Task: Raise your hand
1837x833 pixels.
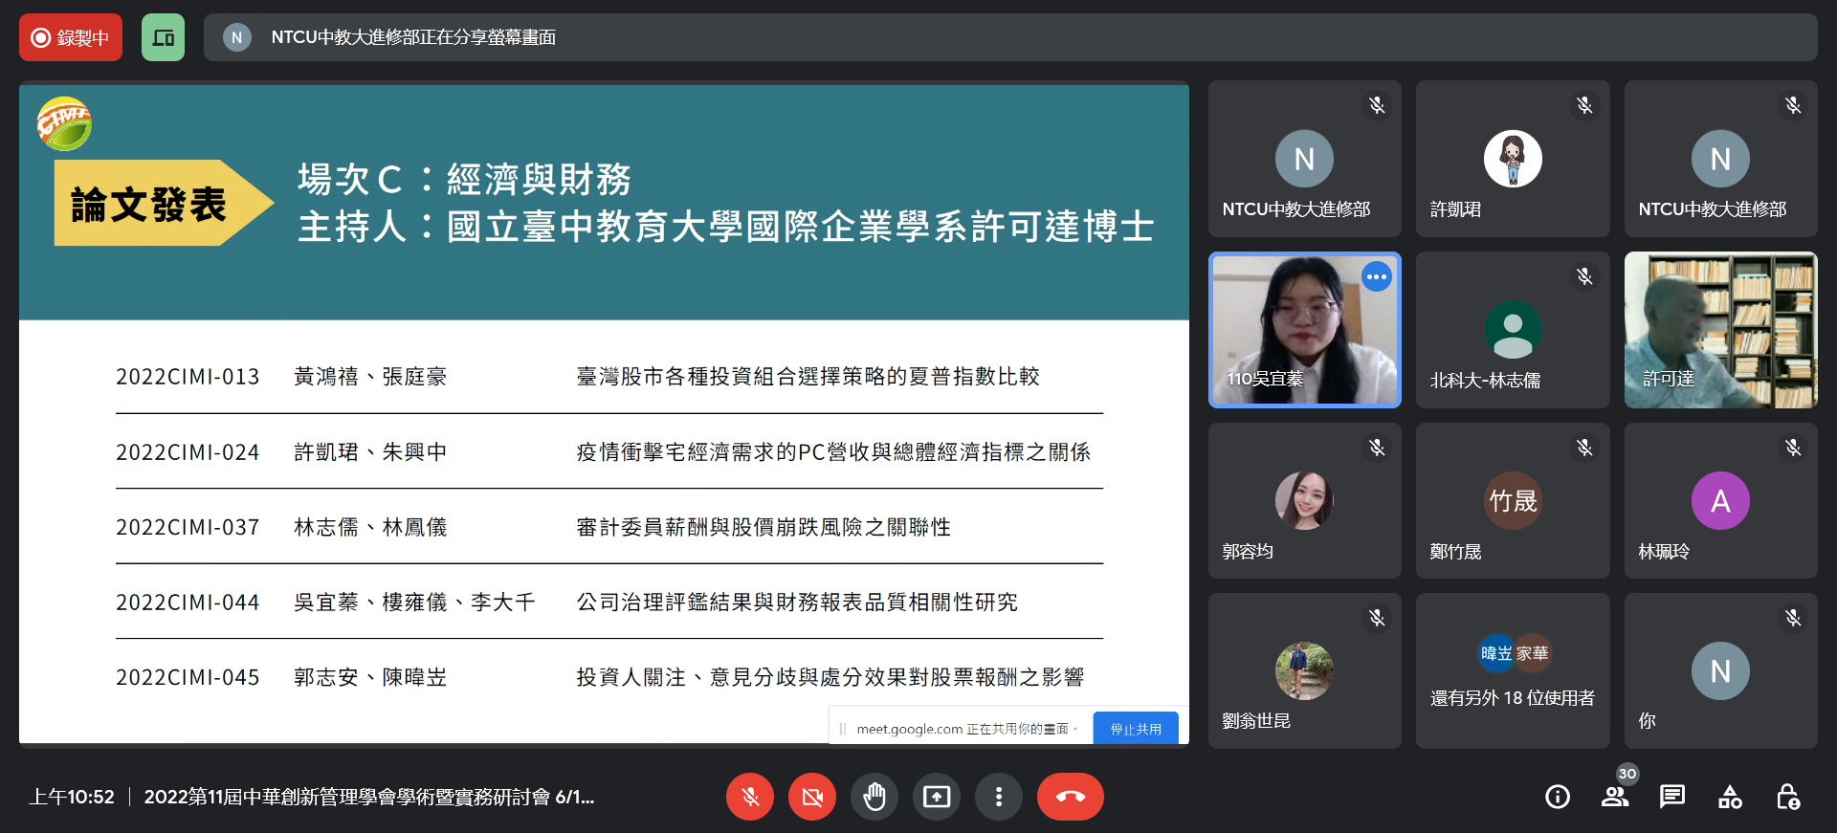Action: coord(874,797)
